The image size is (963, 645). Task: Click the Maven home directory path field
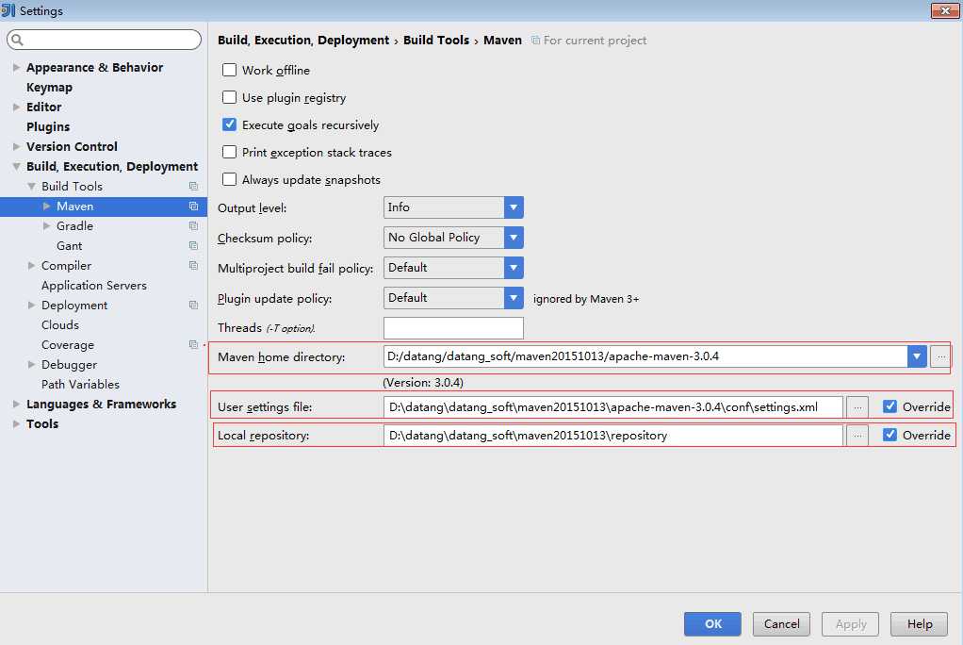click(645, 356)
